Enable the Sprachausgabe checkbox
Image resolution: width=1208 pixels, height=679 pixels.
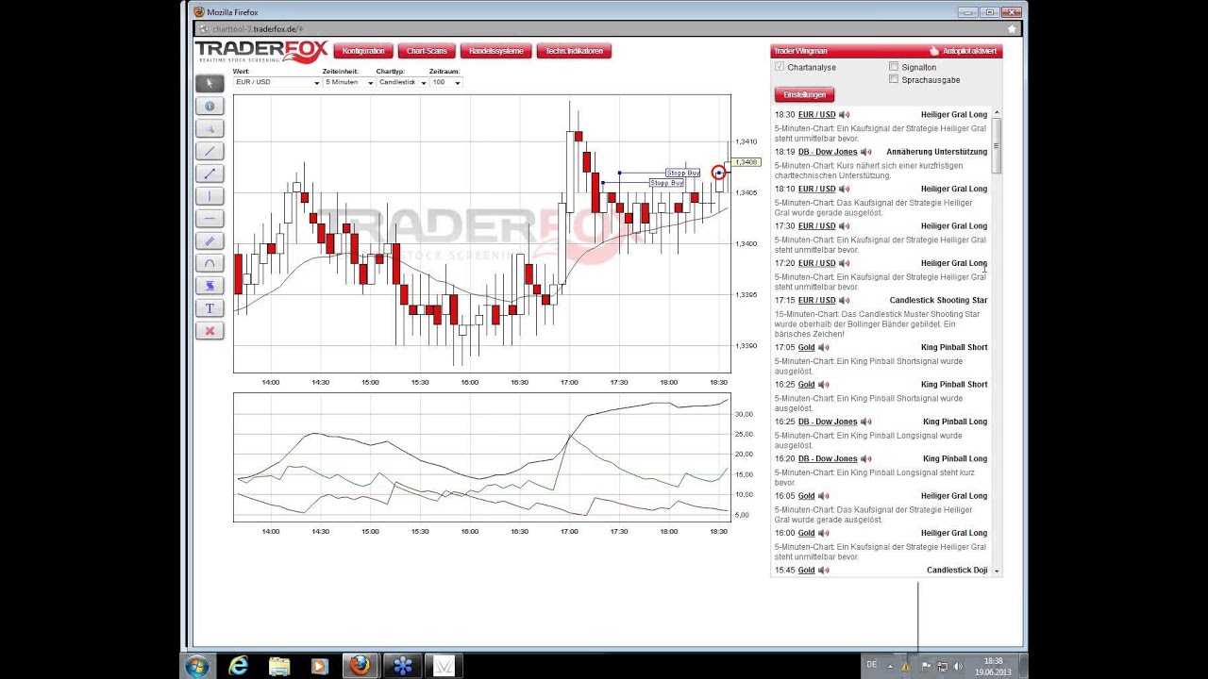894,79
